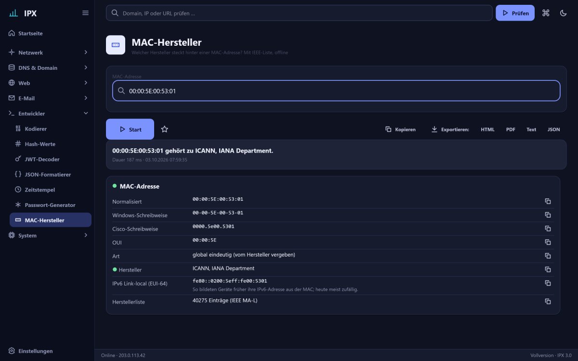Click the value 0000.5e00.5301
578x361 pixels.
click(x=213, y=226)
